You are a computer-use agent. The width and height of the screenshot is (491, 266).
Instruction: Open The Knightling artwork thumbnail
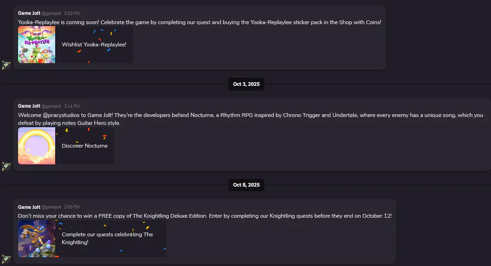[x=37, y=239]
